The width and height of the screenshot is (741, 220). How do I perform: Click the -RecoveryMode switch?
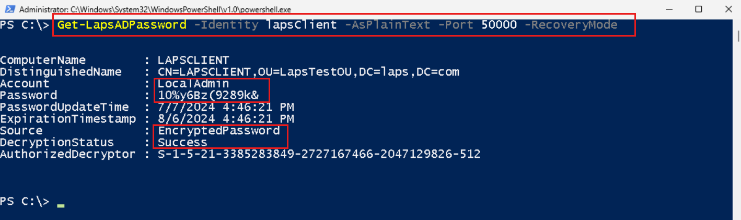[x=571, y=25]
